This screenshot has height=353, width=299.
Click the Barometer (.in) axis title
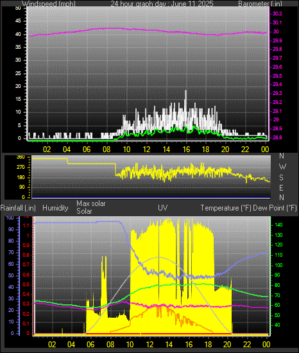[260, 4]
